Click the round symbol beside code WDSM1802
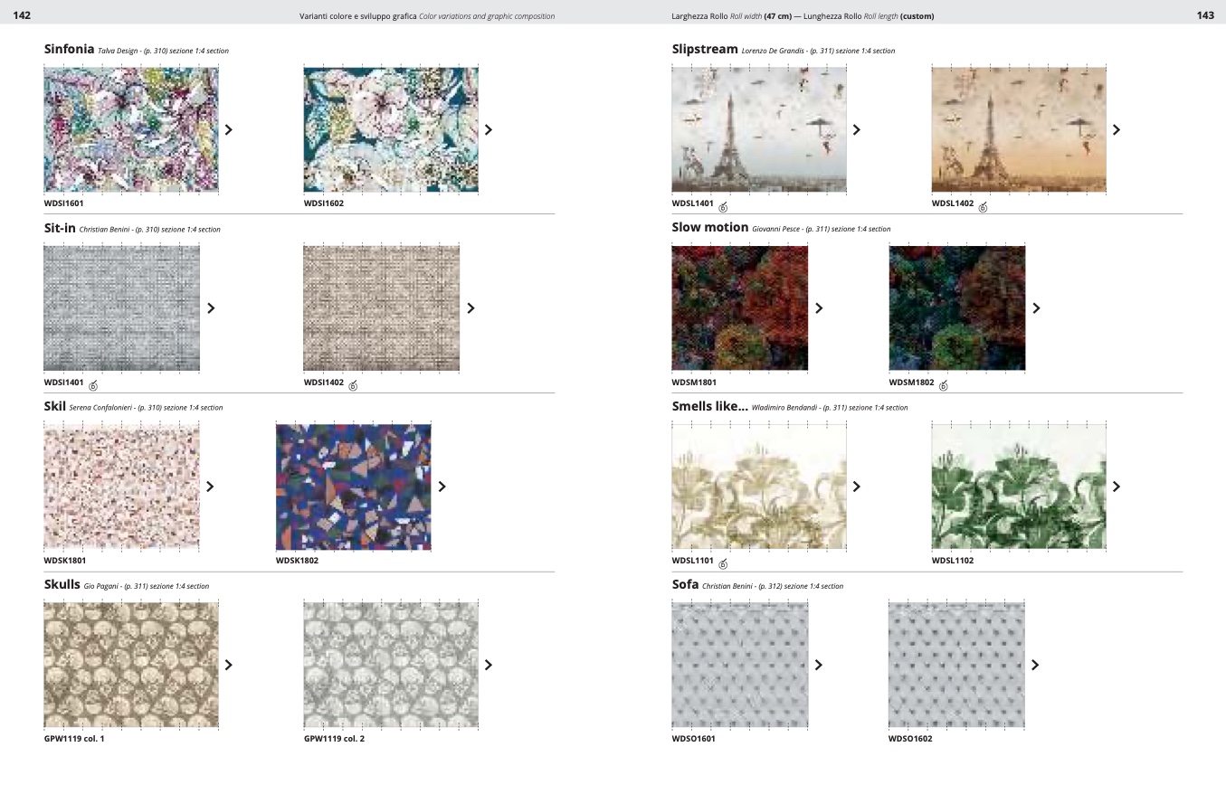 (943, 385)
